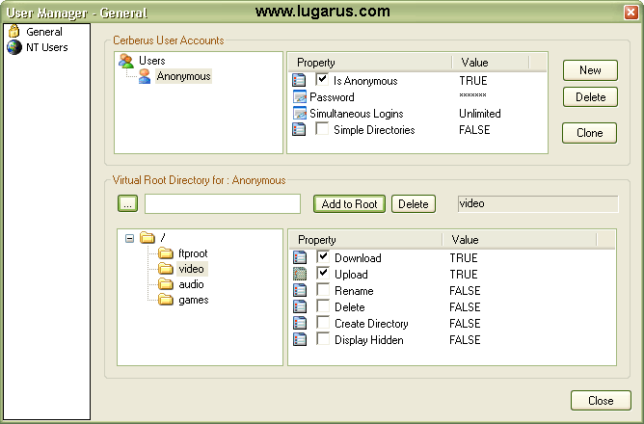Click Property header in directory permissions table
644x424 pixels.
(366, 240)
